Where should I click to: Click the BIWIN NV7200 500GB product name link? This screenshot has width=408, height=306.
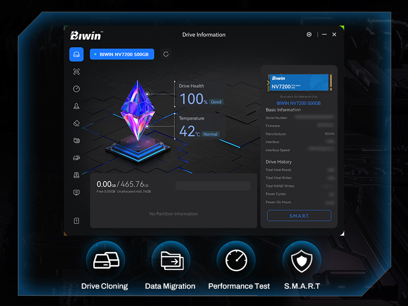[299, 103]
